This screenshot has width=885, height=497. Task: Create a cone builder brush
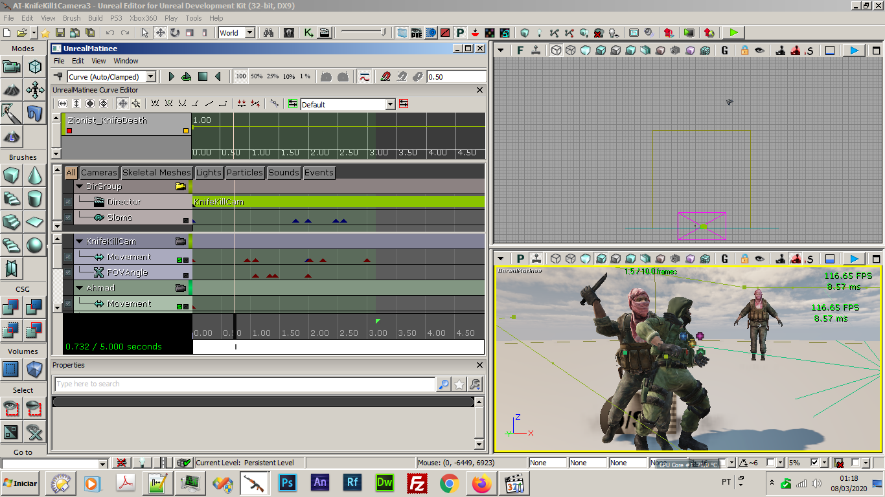tap(35, 175)
